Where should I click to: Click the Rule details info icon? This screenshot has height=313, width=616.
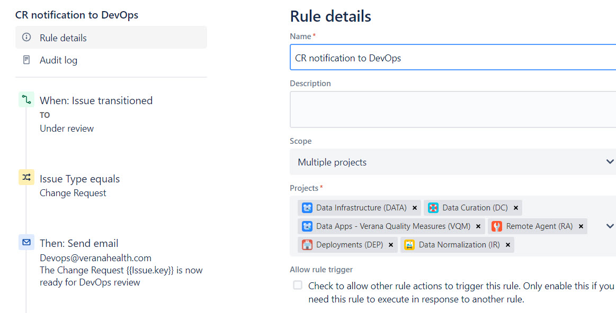click(26, 37)
